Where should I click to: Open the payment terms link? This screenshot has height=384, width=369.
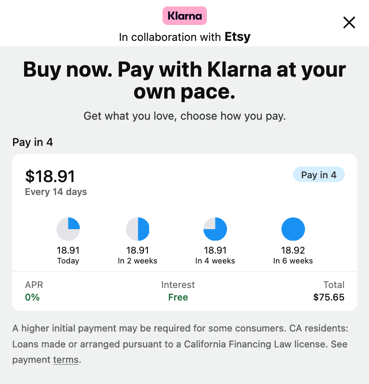tap(66, 360)
